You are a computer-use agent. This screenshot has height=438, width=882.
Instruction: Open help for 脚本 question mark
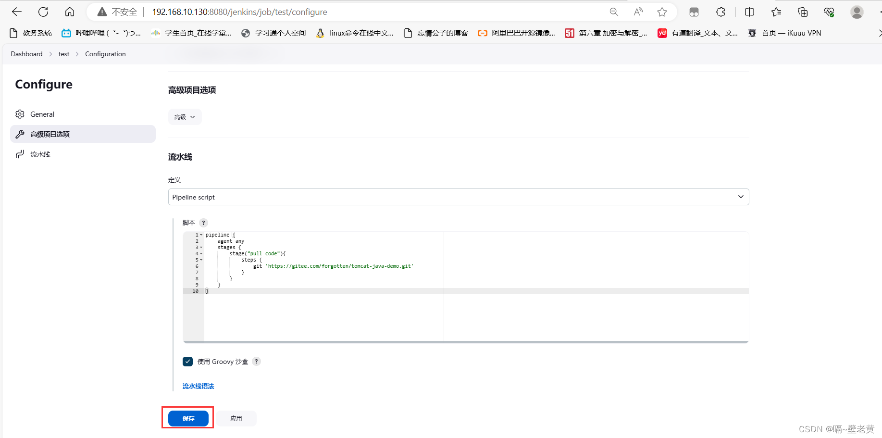click(x=203, y=223)
